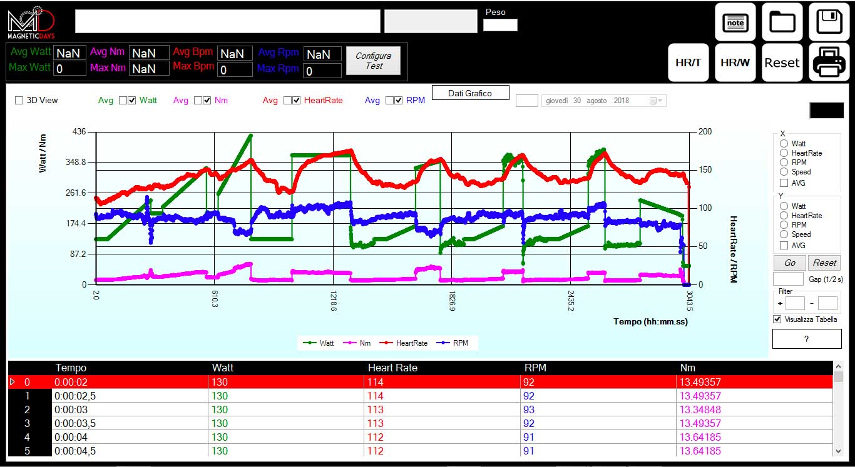Click the HeartRate entry in chart legend
This screenshot has width=855, height=467.
(x=404, y=343)
